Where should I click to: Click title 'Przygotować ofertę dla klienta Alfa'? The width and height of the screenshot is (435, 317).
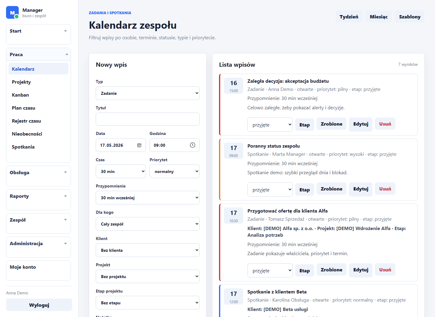[287, 211]
